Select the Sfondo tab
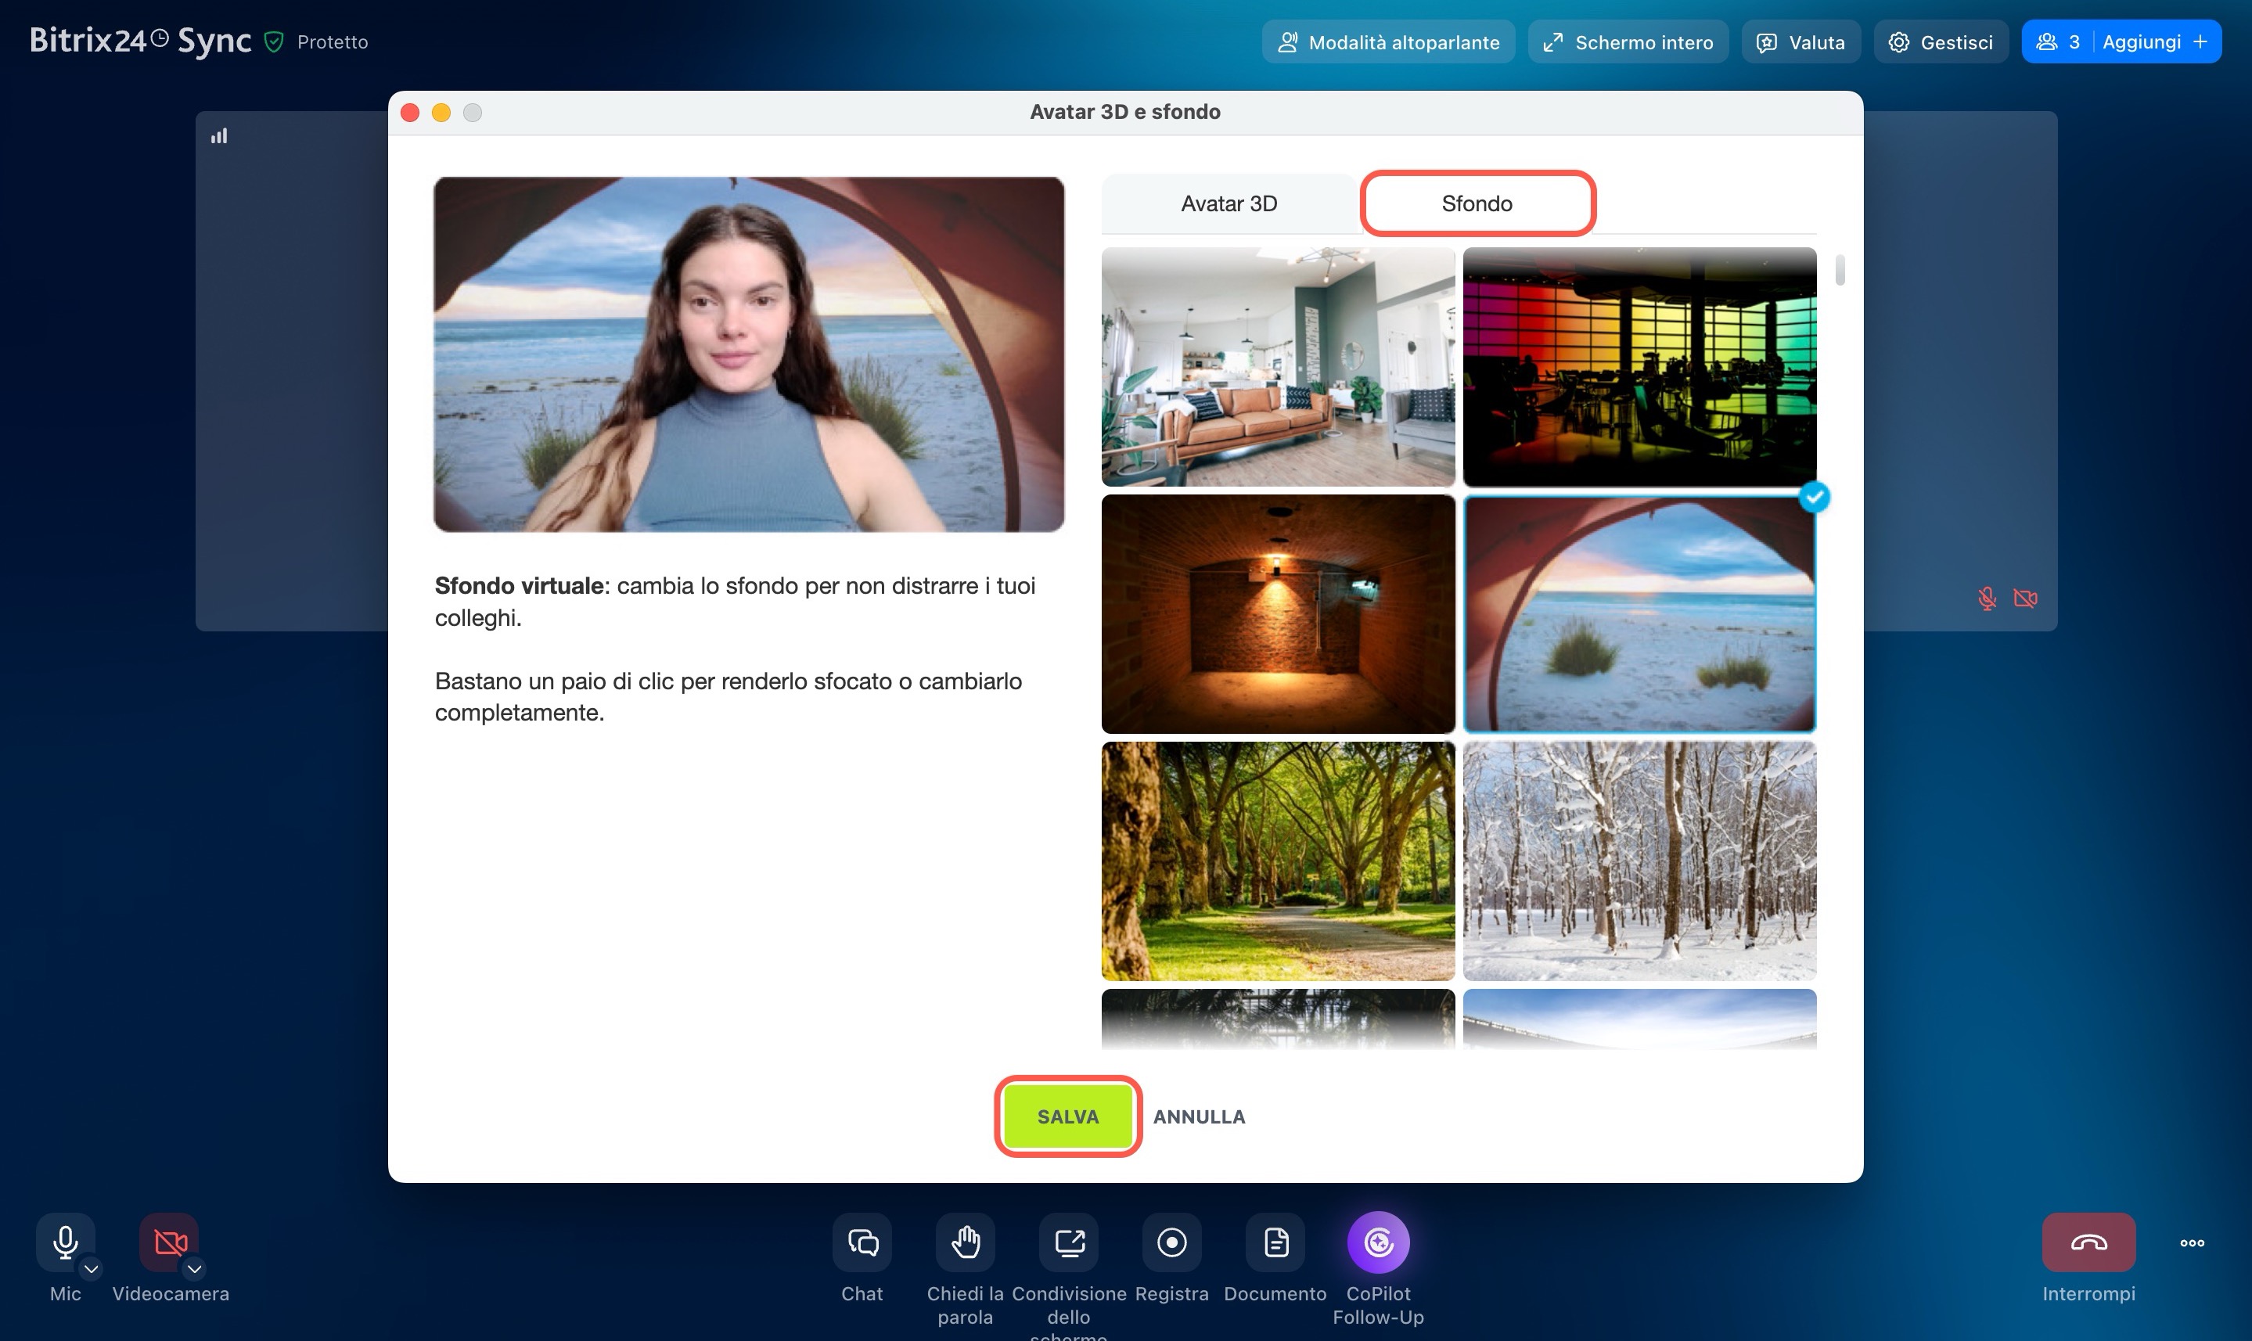2252x1341 pixels. point(1477,203)
